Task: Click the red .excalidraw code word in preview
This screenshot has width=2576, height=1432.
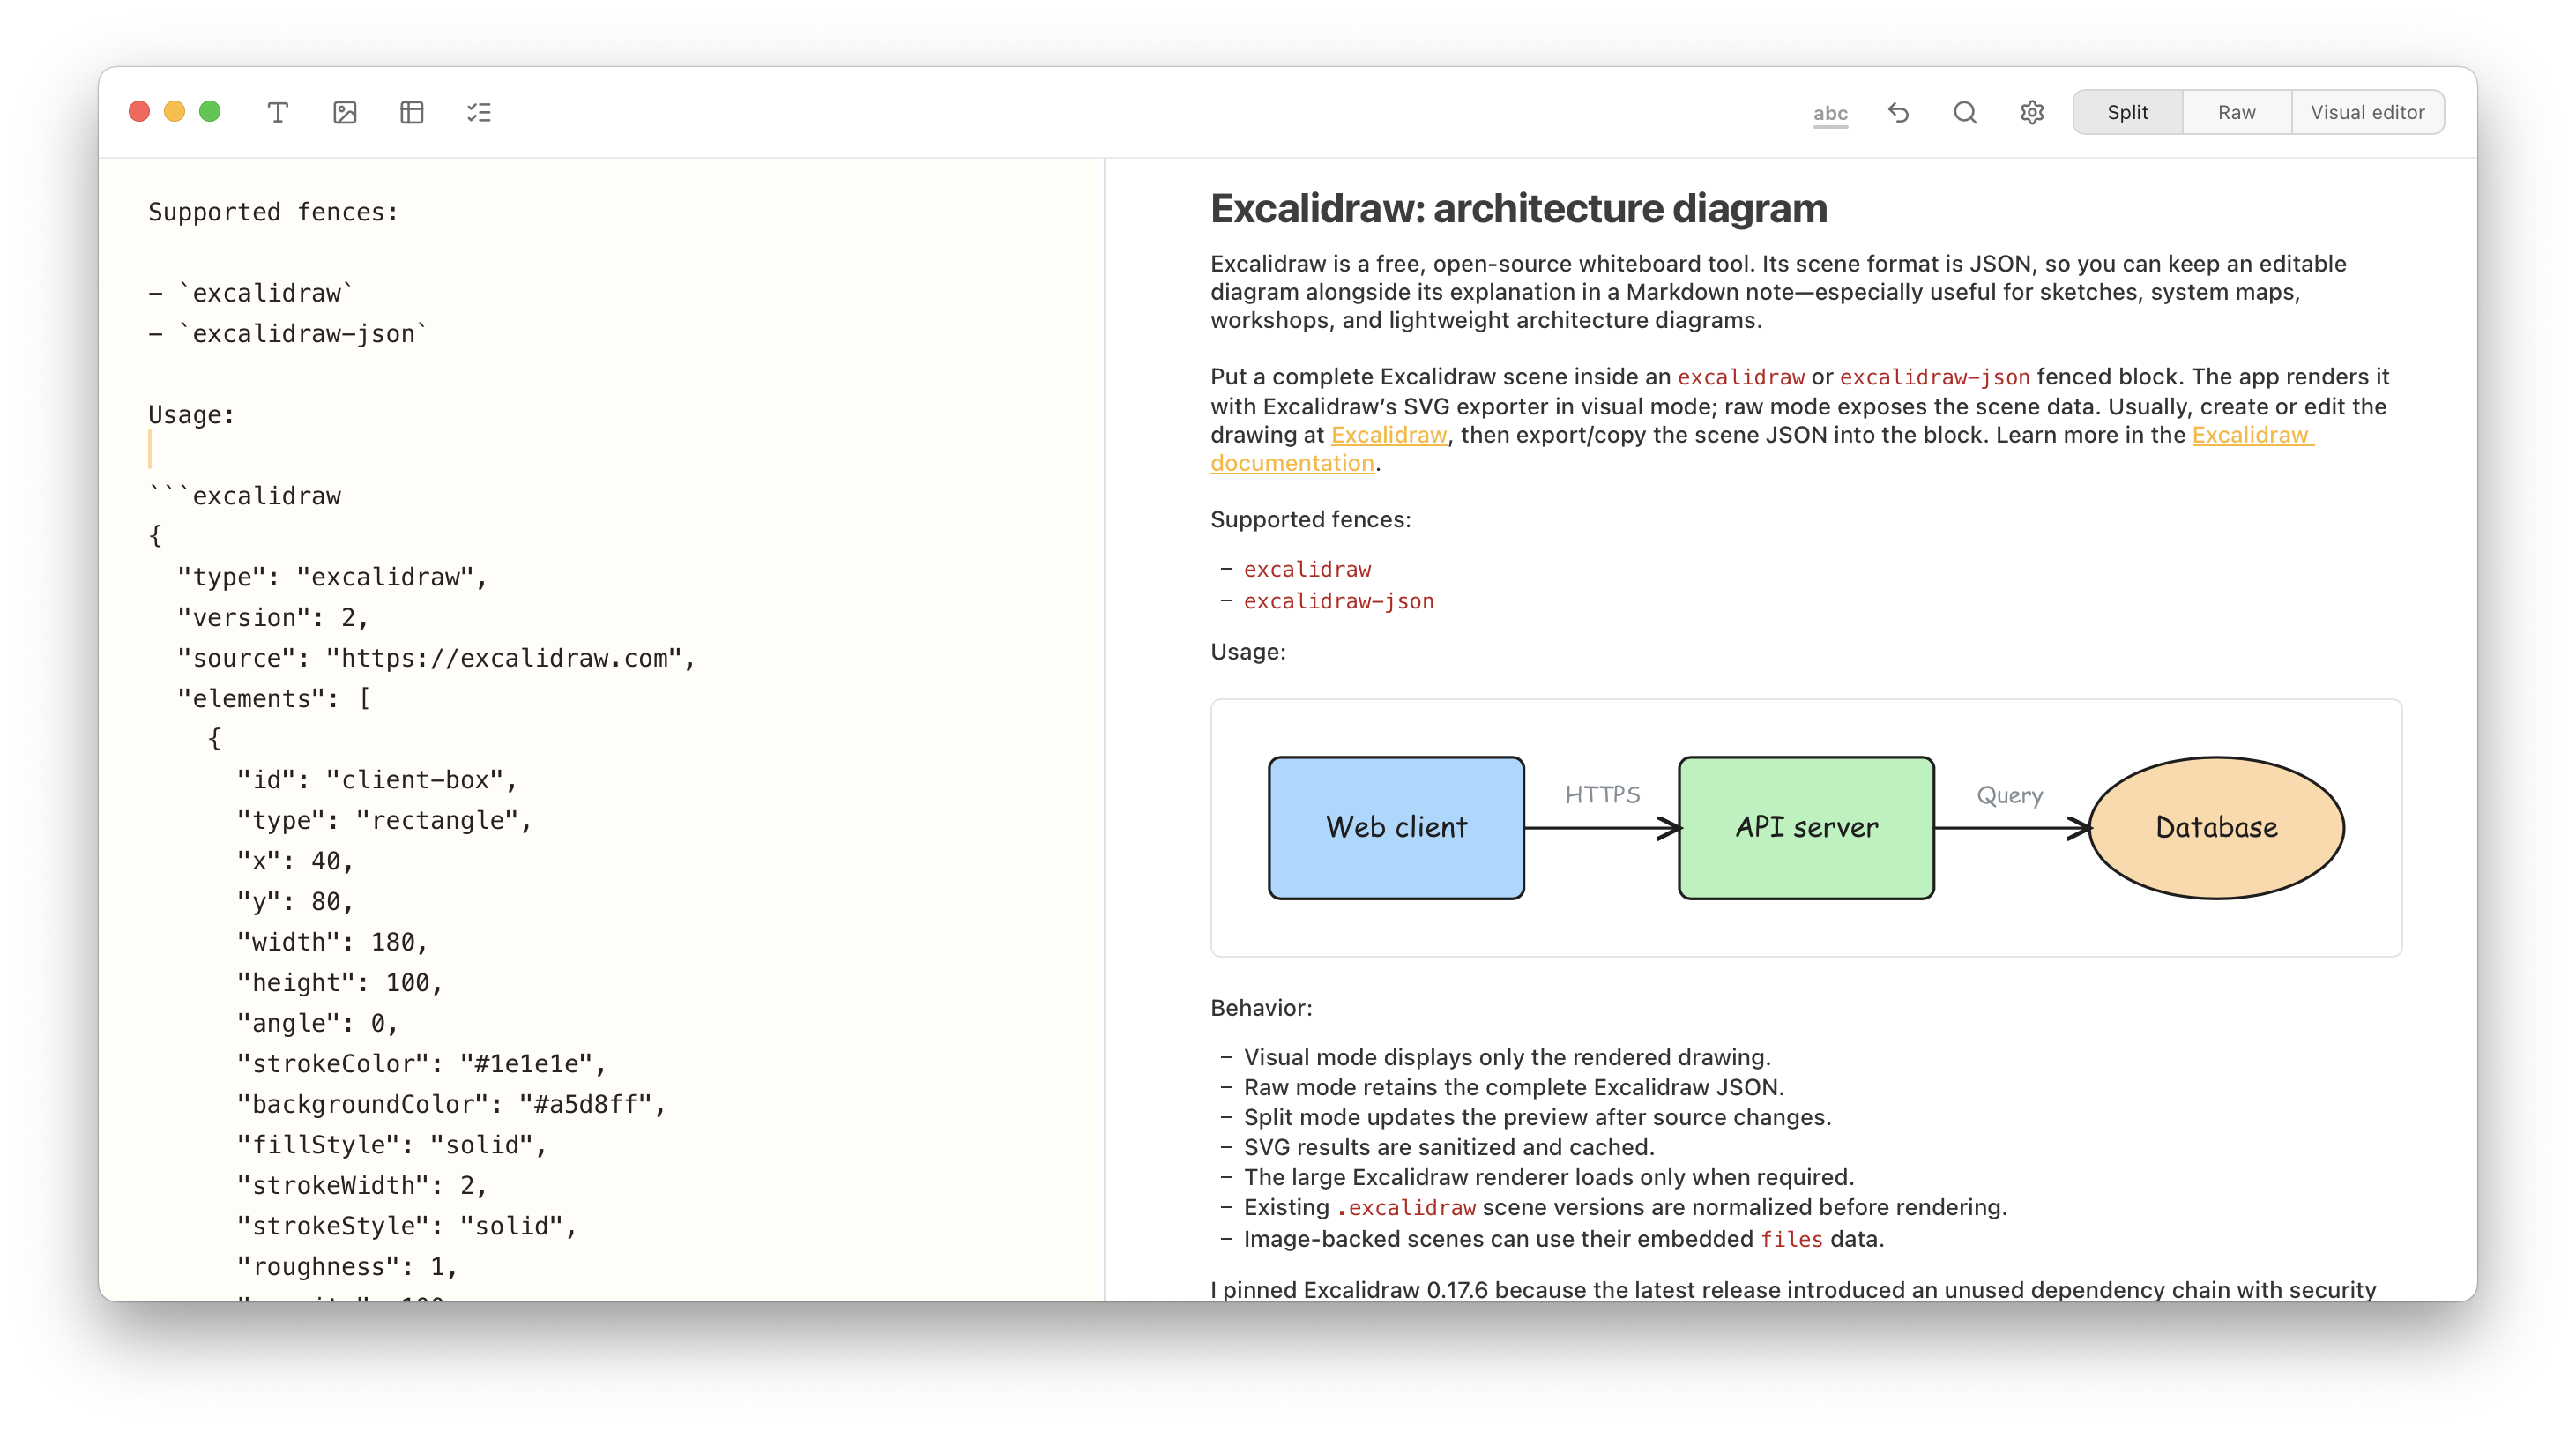Action: pos(1405,1208)
